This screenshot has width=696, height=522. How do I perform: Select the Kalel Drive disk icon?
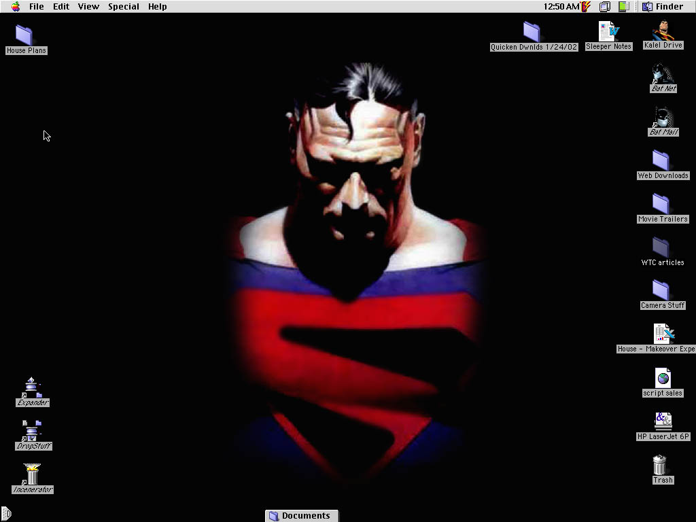pyautogui.click(x=663, y=30)
